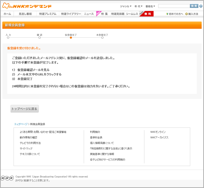Follow the トップページ breadcrumb link
Viewport: 204px width, 188px height.
[21, 124]
